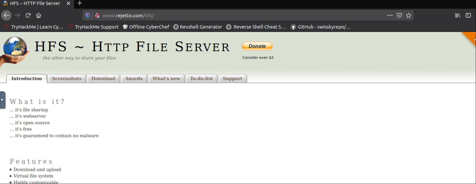476x184 pixels.
Task: Open a new browser tab
Action: (x=80, y=3)
